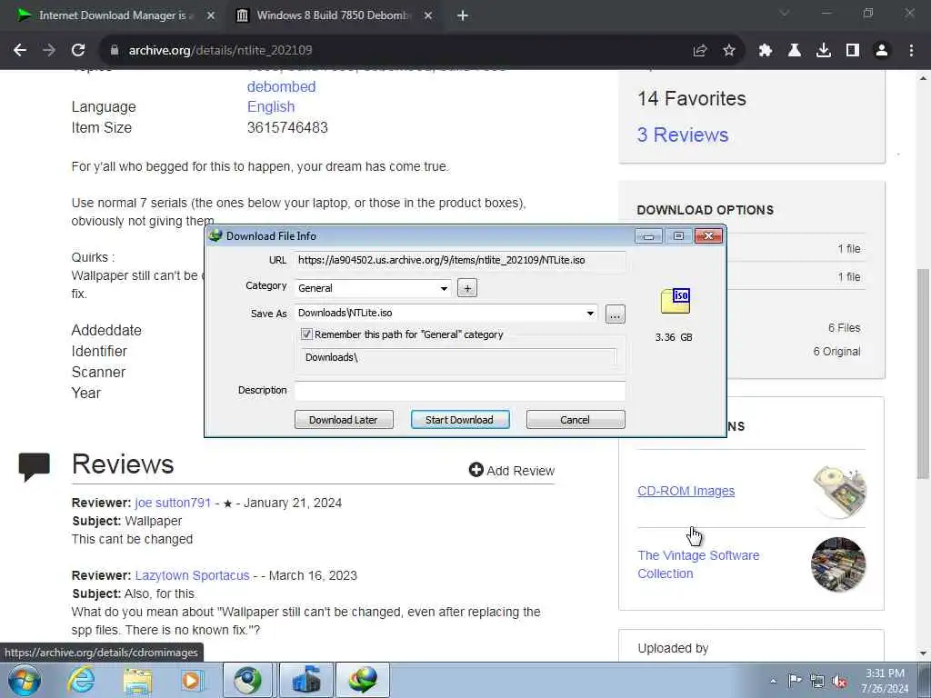Toggle the browser side panel icon
The image size is (931, 698).
pyautogui.click(x=853, y=51)
